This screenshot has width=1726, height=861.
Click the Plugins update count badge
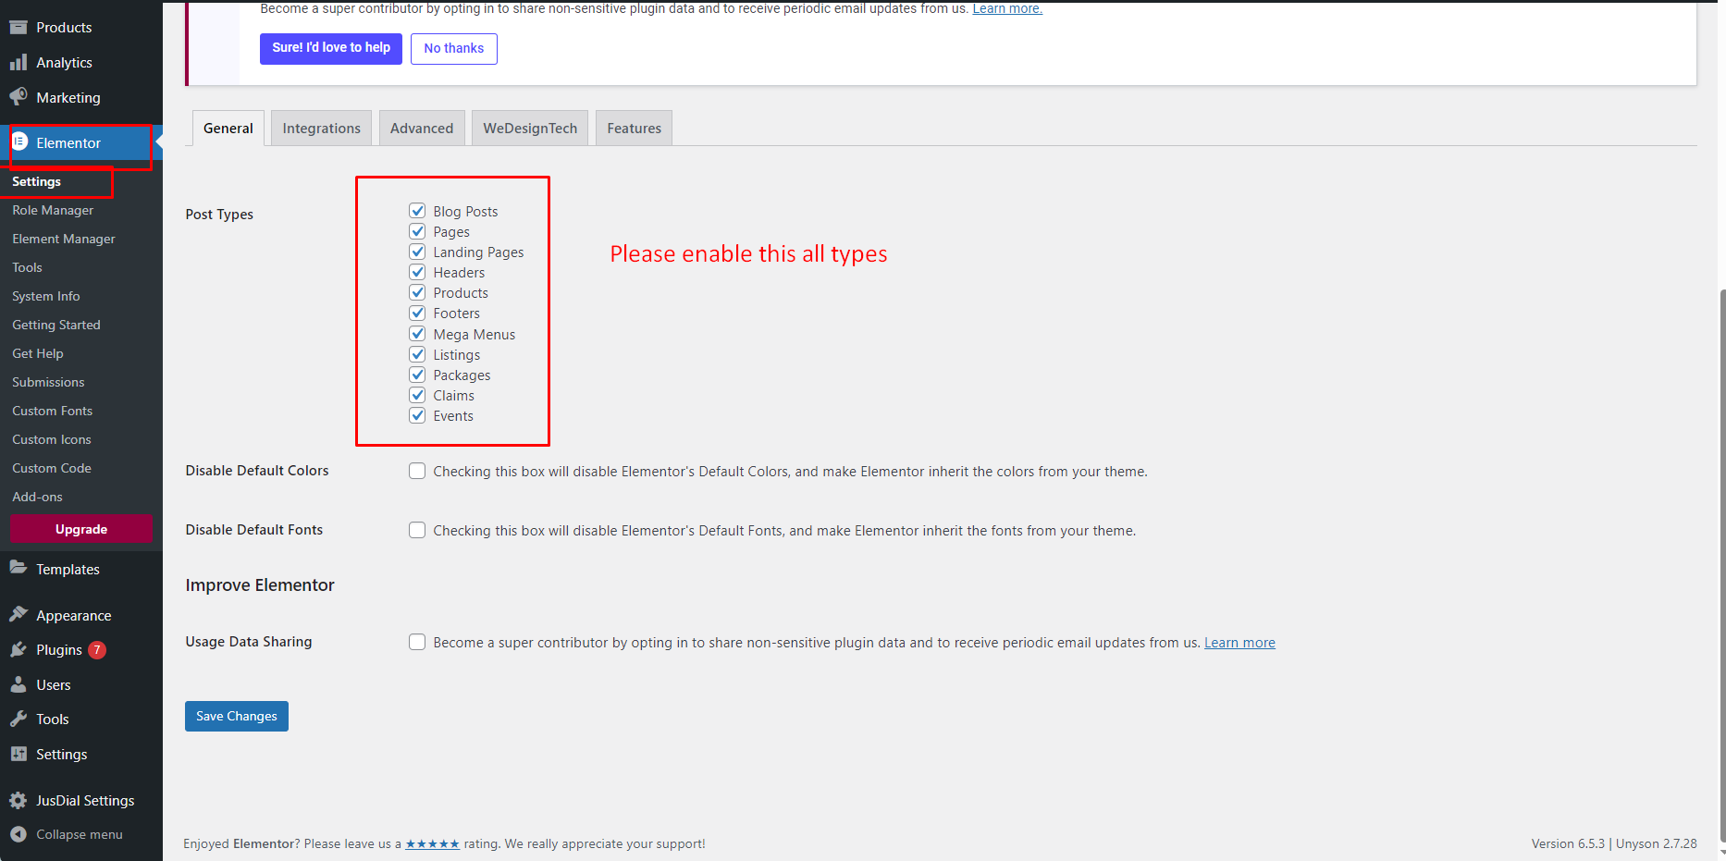(97, 650)
